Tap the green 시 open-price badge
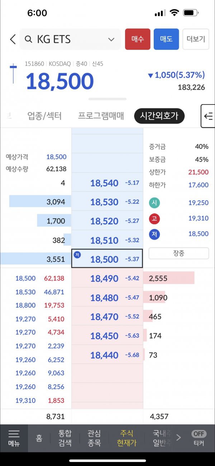The width and height of the screenshot is (215, 466). [x=155, y=203]
